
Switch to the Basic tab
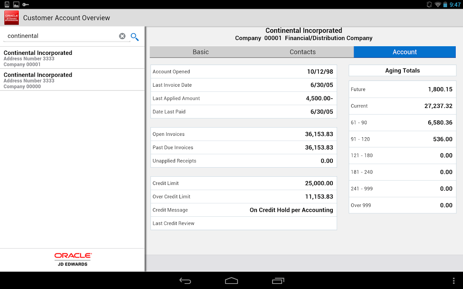pyautogui.click(x=201, y=52)
